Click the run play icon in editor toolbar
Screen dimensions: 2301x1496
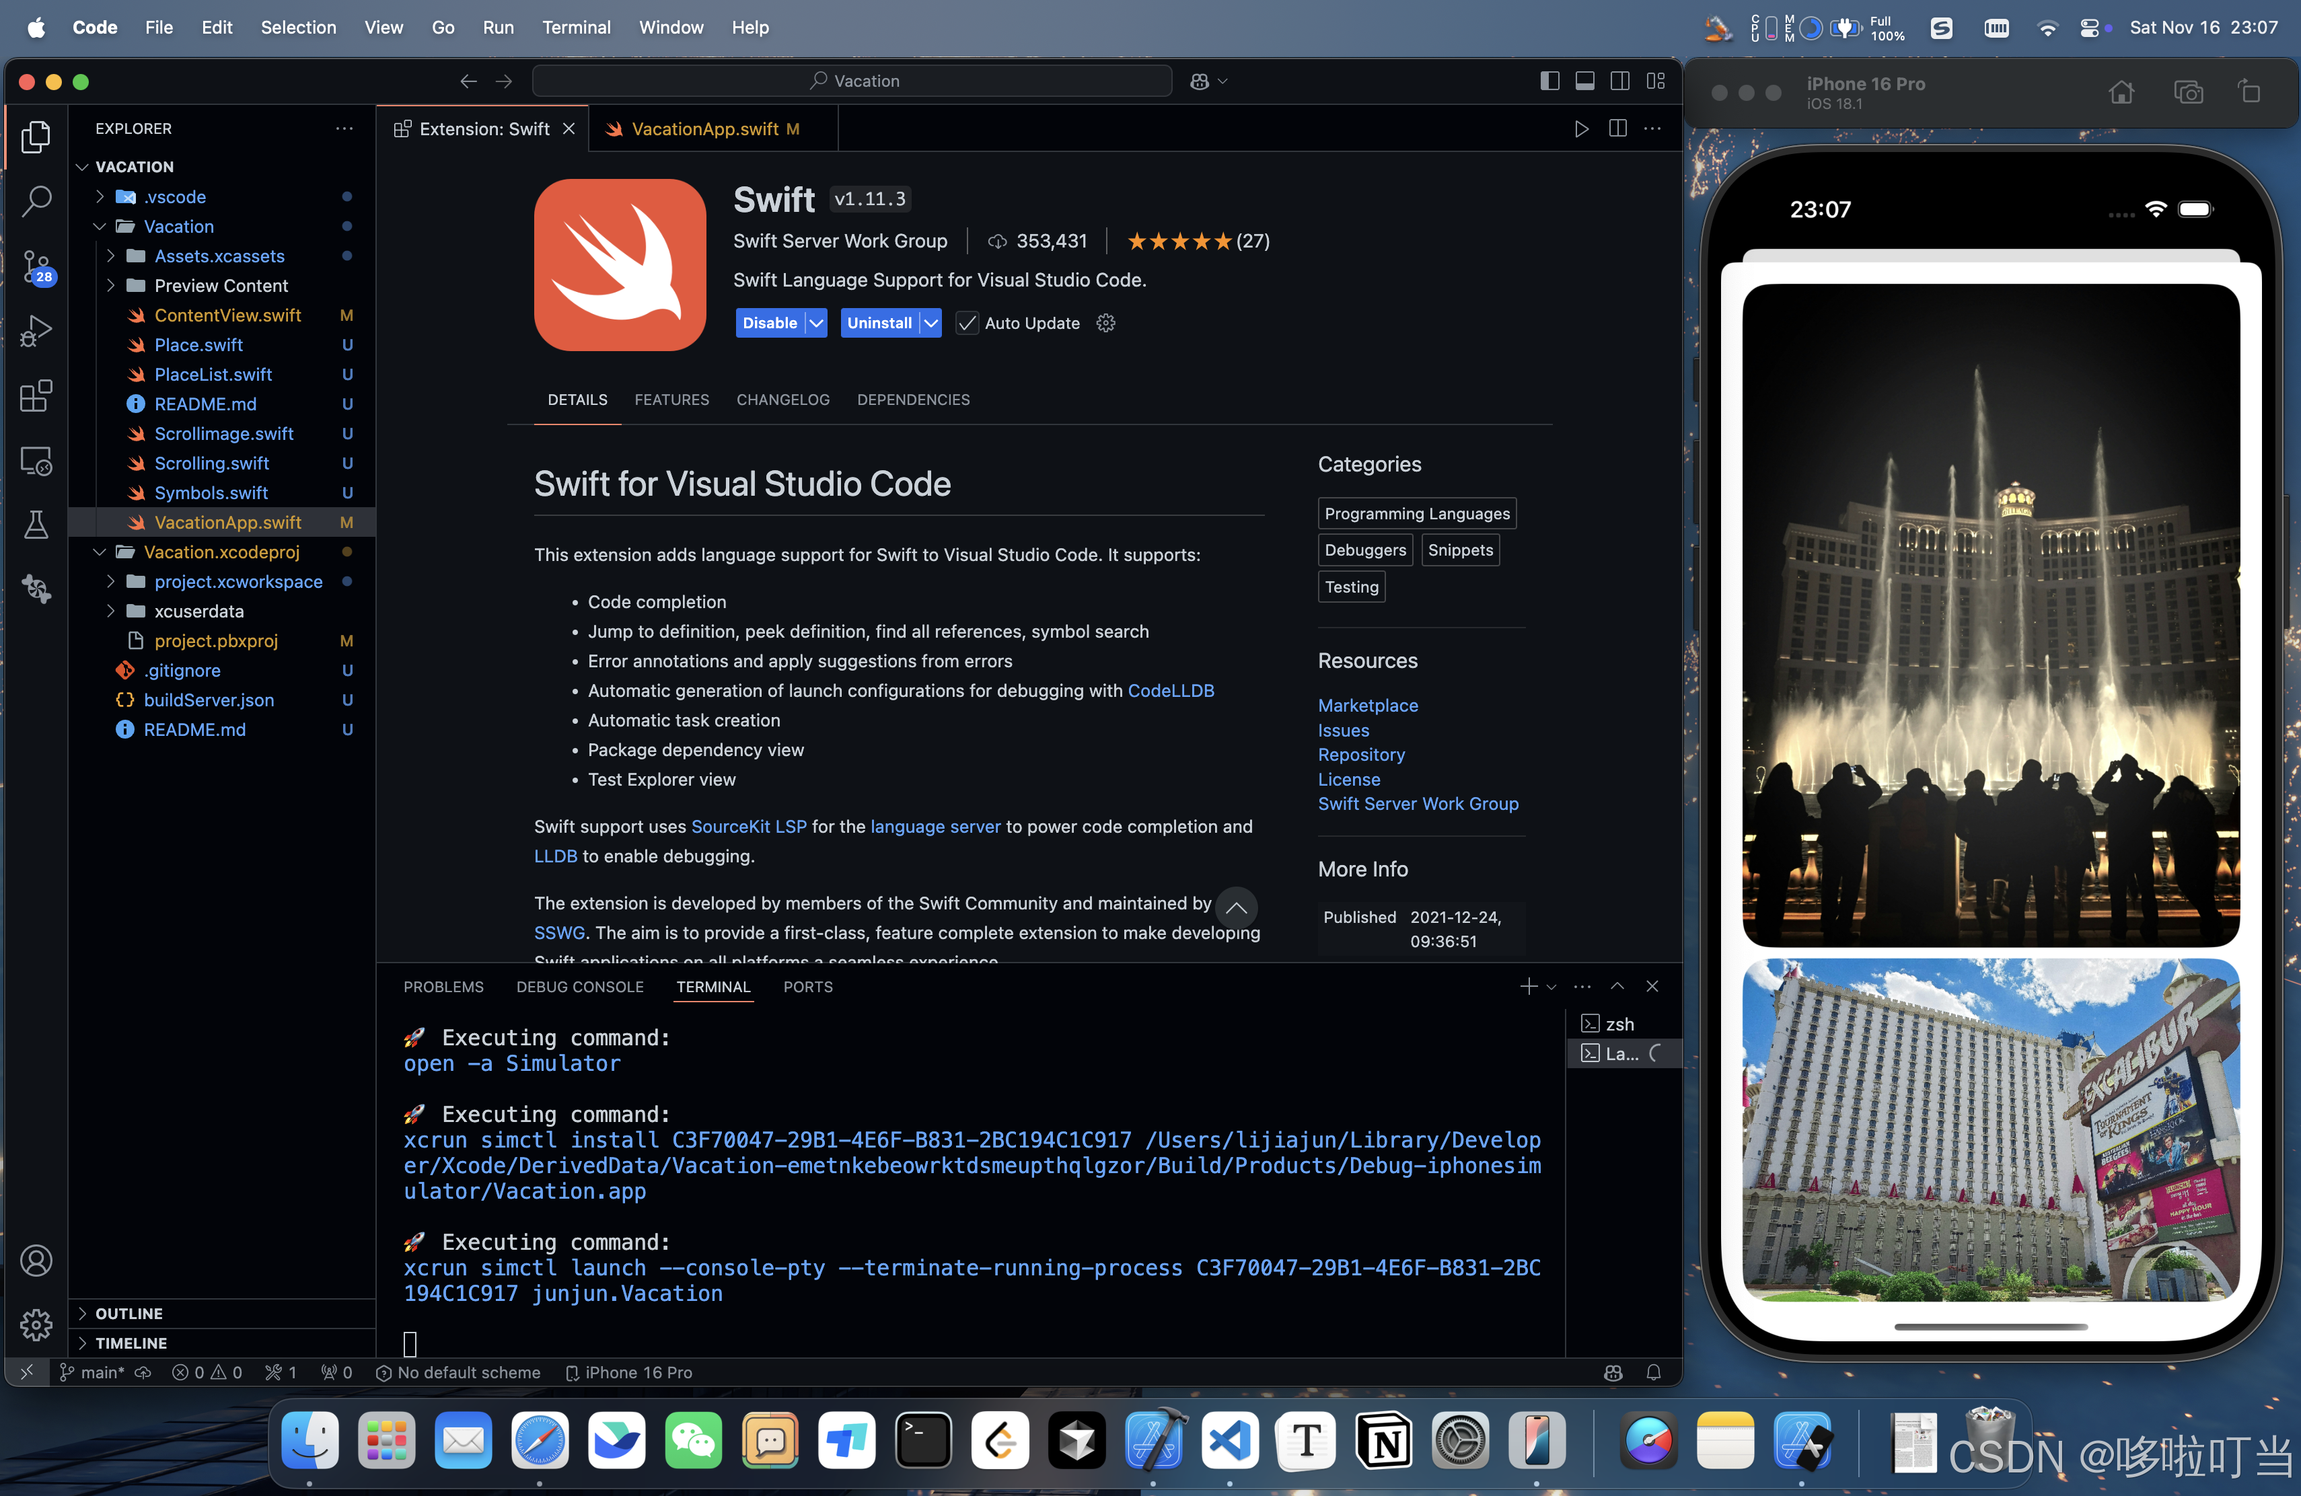(x=1580, y=130)
